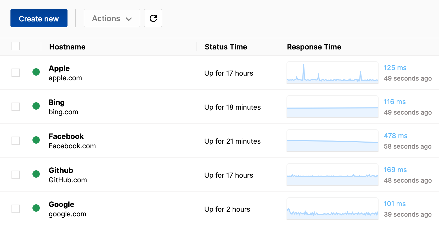
Task: Click the green status dot for Google
Action: (36, 208)
